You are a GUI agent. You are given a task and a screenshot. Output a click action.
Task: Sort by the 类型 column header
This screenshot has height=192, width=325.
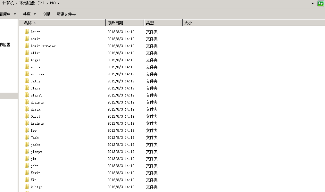coord(163,23)
